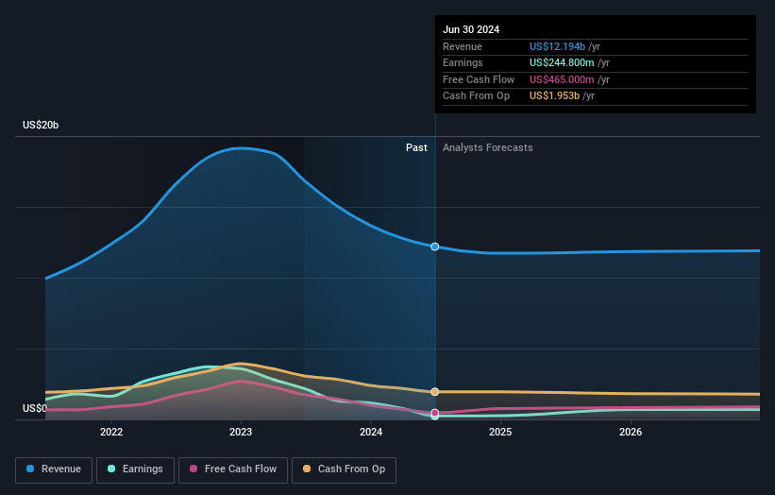Image resolution: width=775 pixels, height=495 pixels.
Task: Click the US$1.953b cash from op value
Action: tap(554, 96)
